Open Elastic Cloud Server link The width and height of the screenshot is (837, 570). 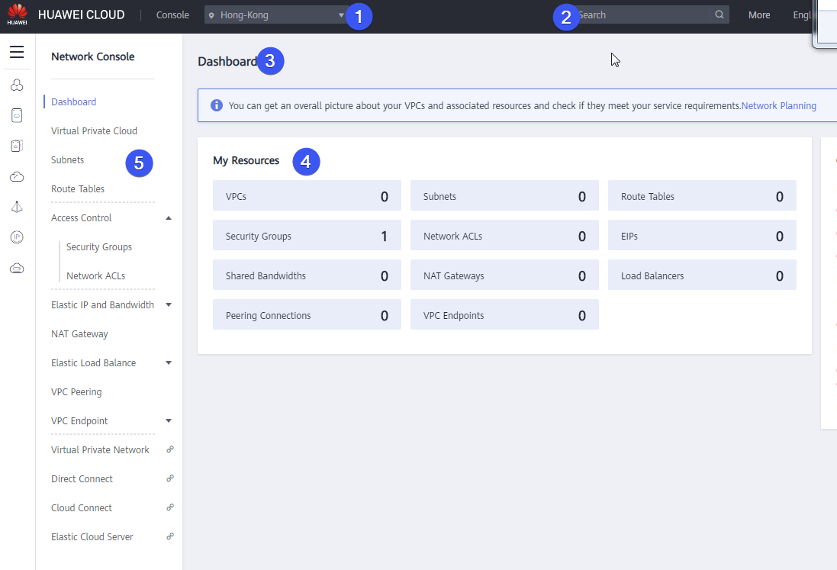point(92,537)
